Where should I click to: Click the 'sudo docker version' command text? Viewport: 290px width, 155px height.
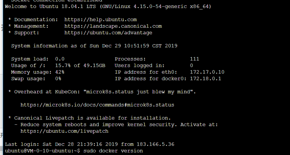point(113,151)
